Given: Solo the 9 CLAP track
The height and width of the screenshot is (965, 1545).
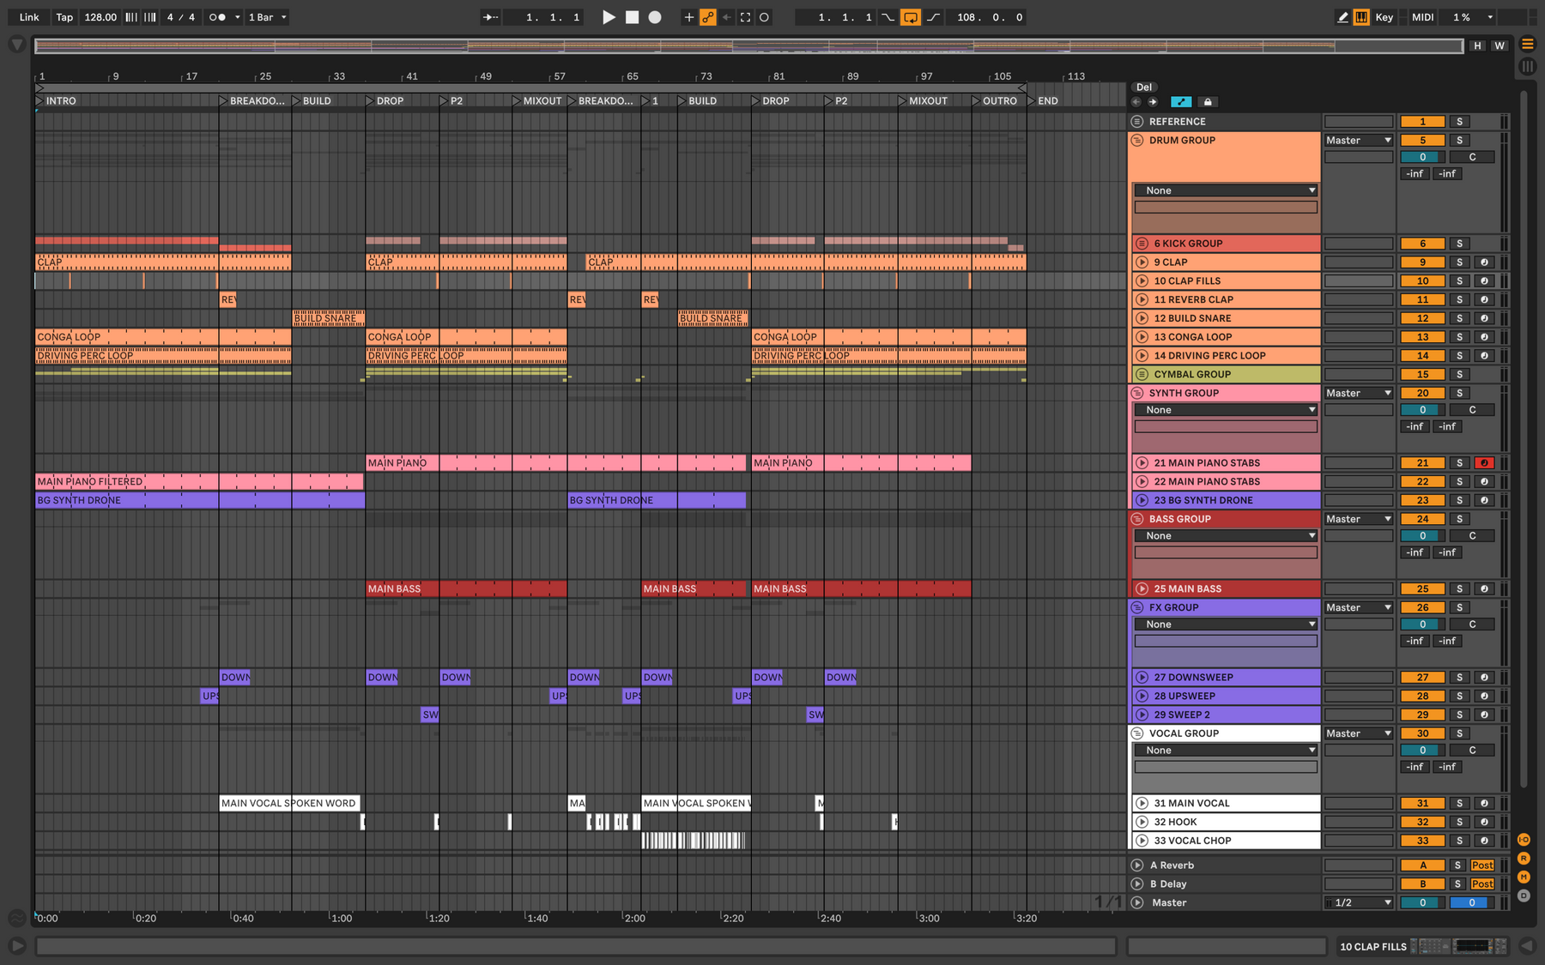Looking at the screenshot, I should tap(1459, 262).
